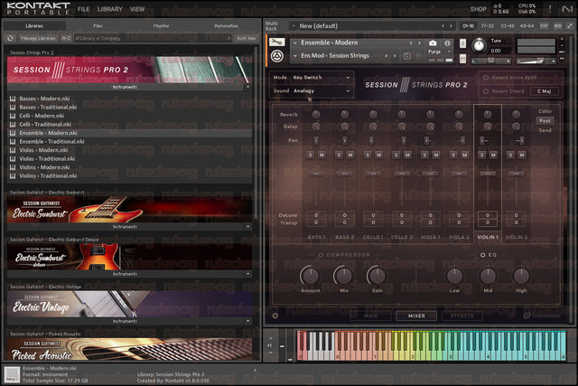The width and height of the screenshot is (578, 386).
Task: Switch to the Monitor tab
Action: tap(161, 26)
